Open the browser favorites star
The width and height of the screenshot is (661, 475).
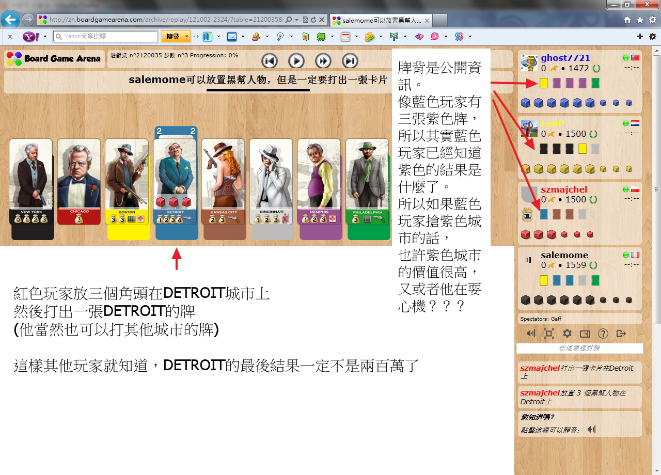click(x=640, y=20)
